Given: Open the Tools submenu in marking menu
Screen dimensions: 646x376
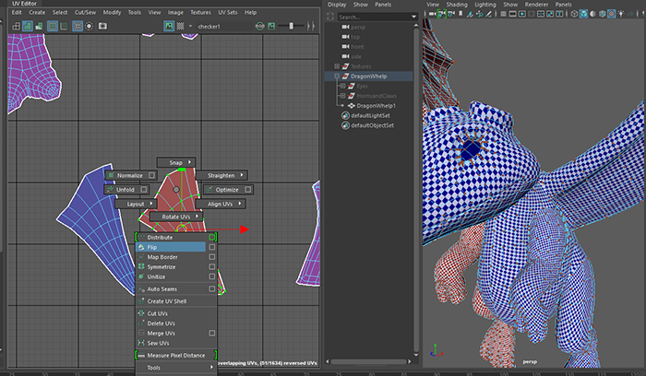Looking at the screenshot, I should [x=153, y=368].
